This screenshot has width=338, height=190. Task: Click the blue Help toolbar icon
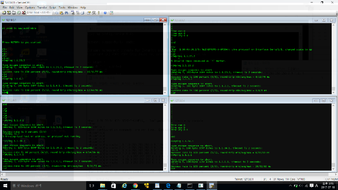point(105,13)
